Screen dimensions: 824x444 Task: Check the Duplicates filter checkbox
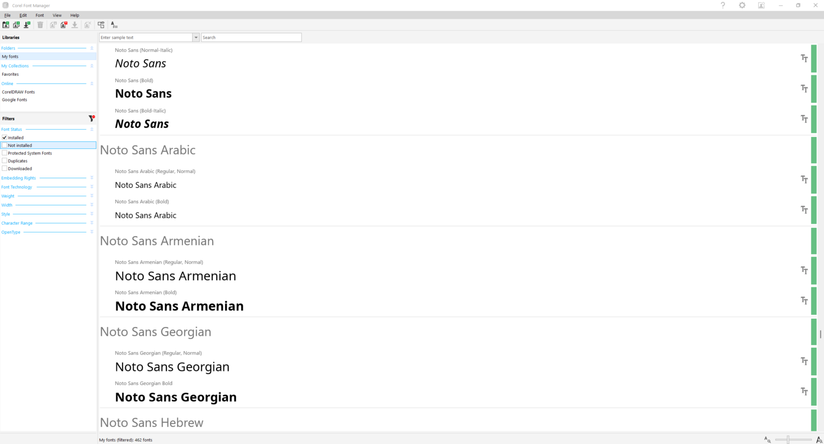(x=4, y=161)
